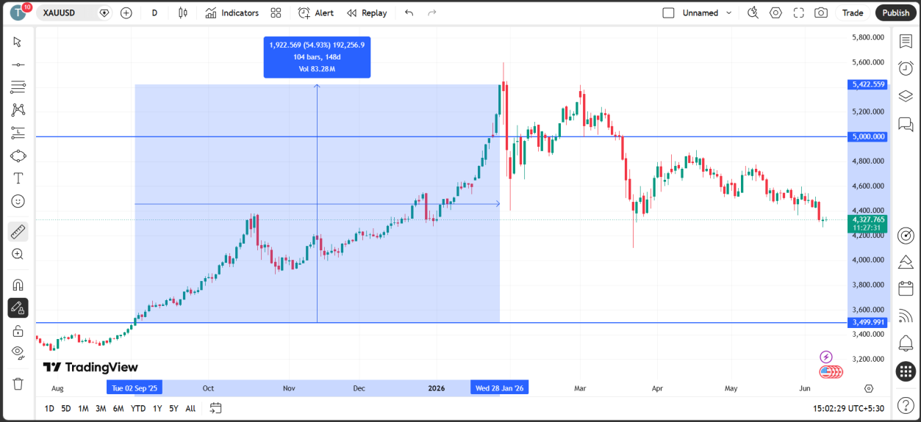Enter fullscreen chart mode
Screen dimensions: 921x422
click(x=799, y=12)
